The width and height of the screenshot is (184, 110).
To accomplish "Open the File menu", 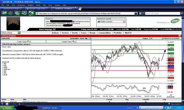I will point(3,5).
